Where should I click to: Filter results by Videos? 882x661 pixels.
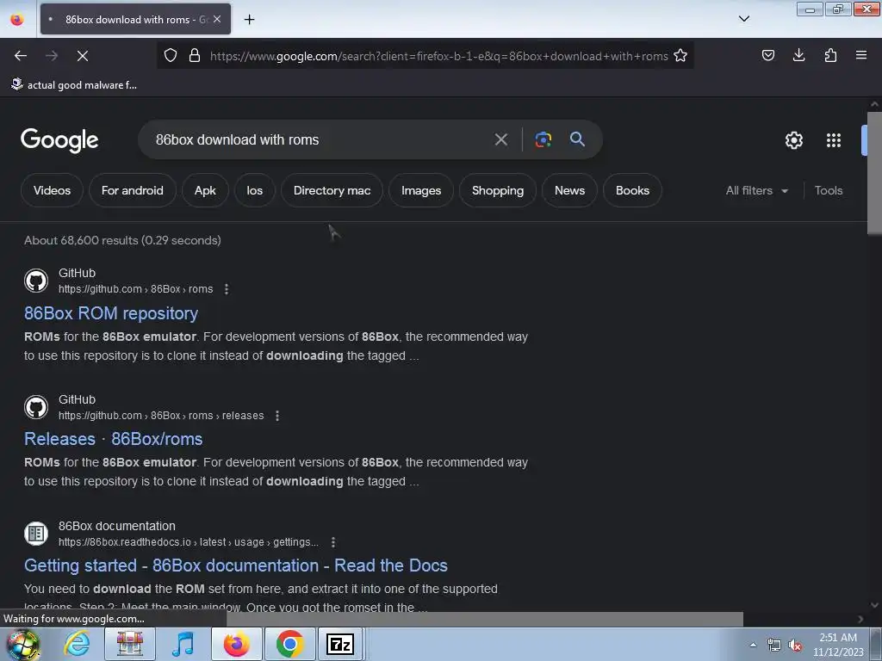pyautogui.click(x=52, y=190)
